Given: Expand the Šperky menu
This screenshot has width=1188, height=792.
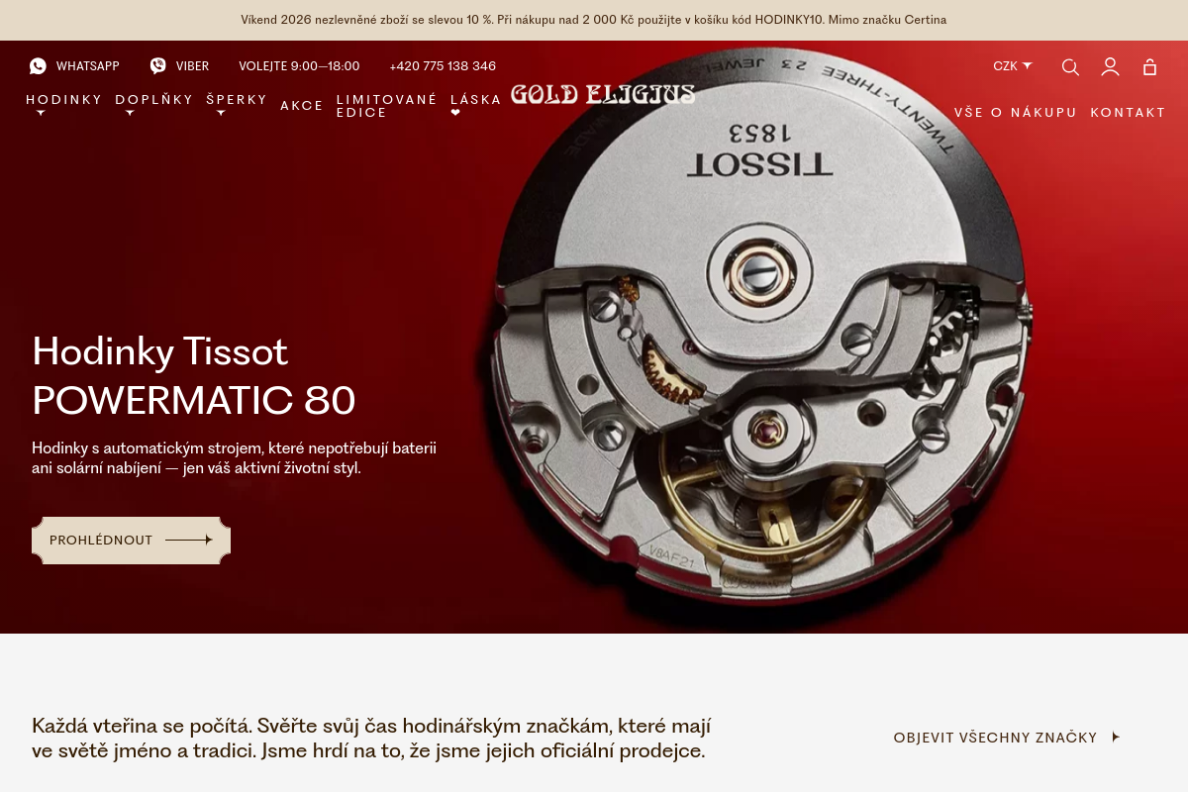Looking at the screenshot, I should [x=237, y=104].
